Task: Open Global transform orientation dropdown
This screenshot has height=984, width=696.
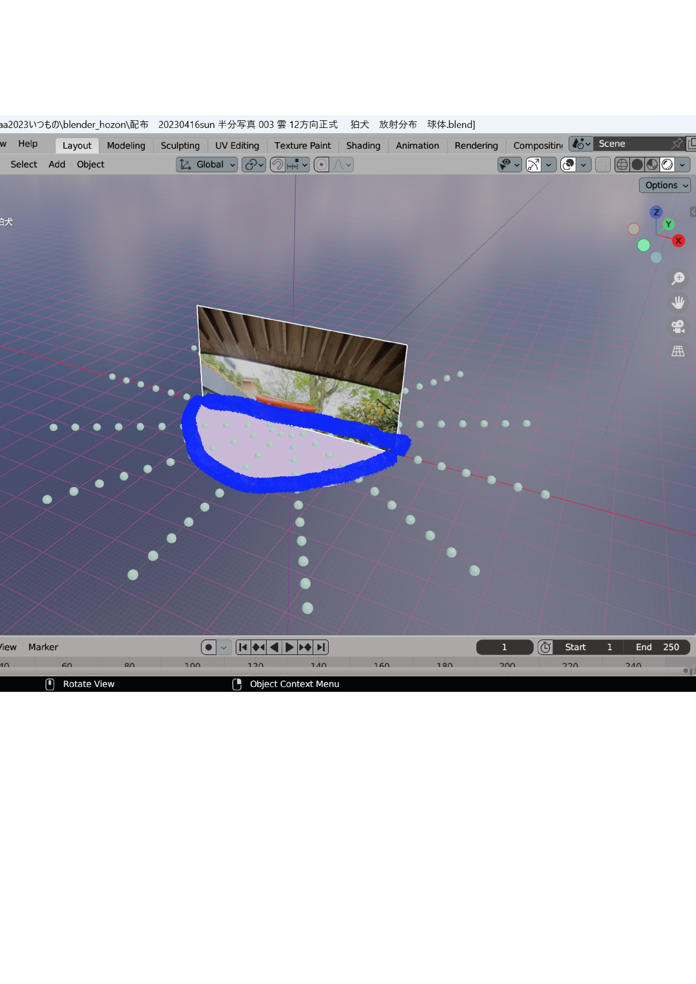Action: 207,165
